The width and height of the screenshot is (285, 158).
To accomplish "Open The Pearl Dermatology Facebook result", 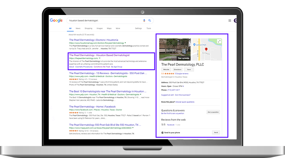I will [92, 107].
